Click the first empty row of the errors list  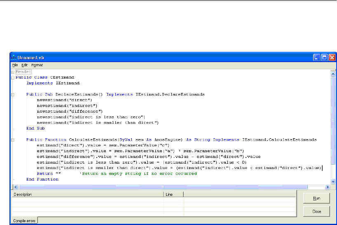coord(154,200)
